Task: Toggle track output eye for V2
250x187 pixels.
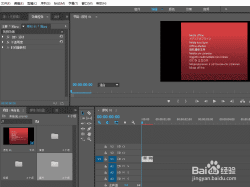Action: (123, 153)
